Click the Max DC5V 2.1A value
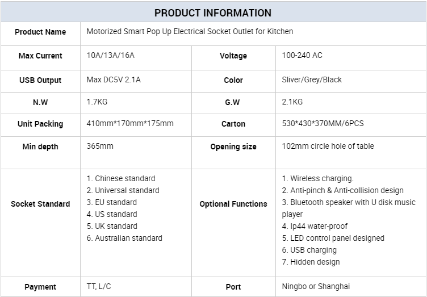 coord(114,80)
